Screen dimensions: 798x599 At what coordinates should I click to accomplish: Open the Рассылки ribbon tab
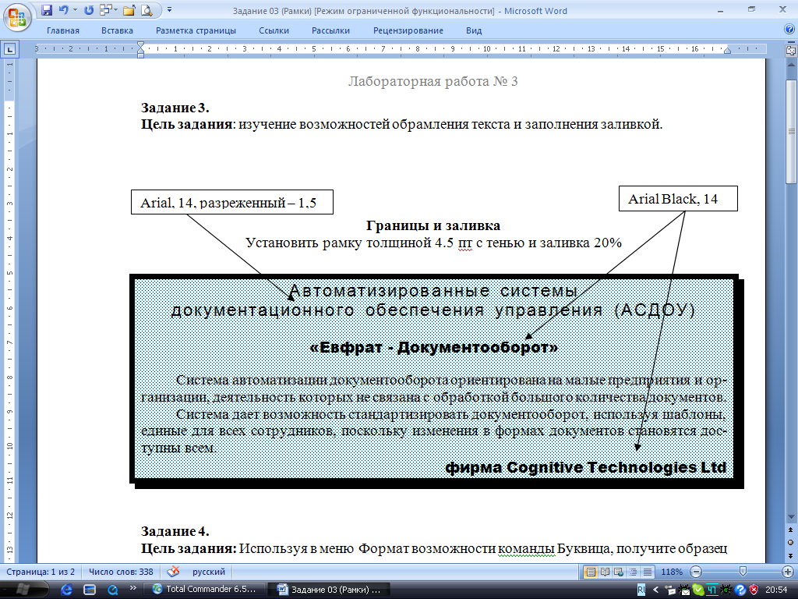(x=330, y=30)
